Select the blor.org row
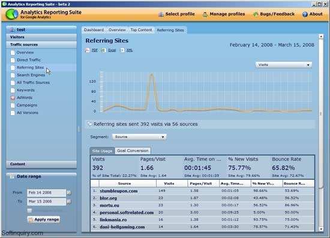Image resolution: width=330 pixels, height=238 pixels. click(x=202, y=198)
